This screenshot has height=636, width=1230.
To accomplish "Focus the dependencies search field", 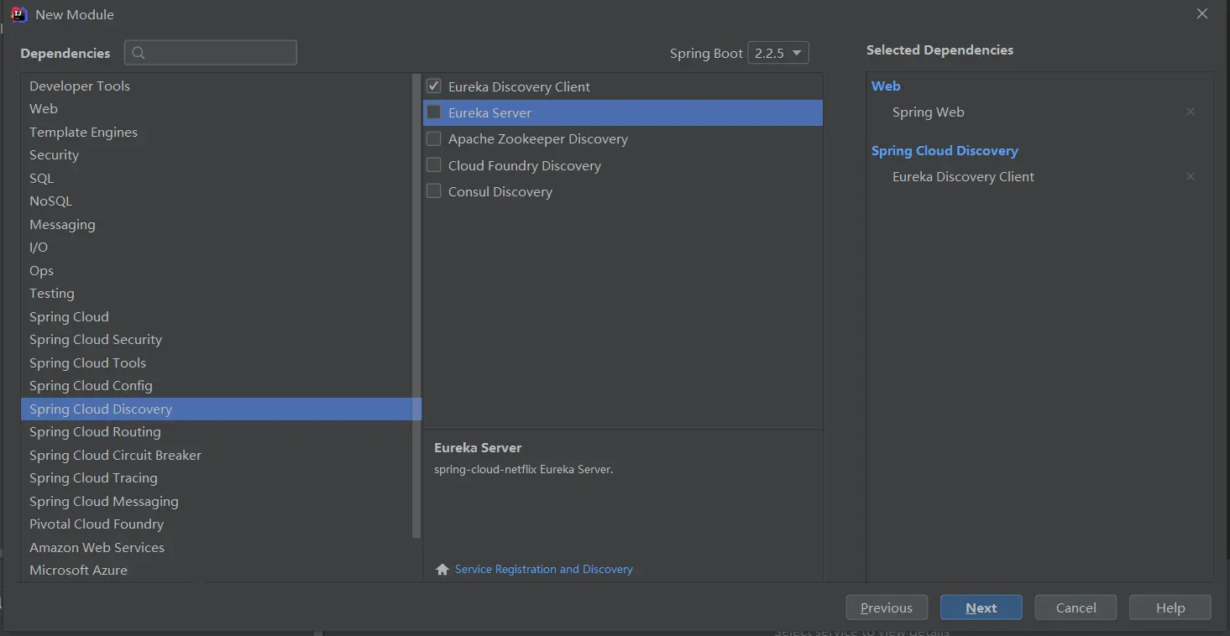I will 220,53.
